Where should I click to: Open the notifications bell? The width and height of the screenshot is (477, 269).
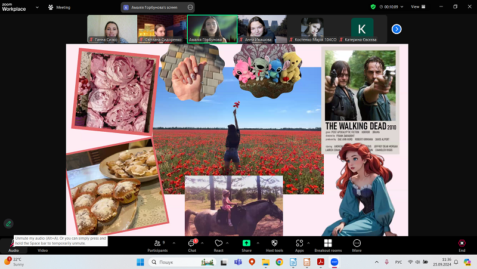(x=456, y=262)
